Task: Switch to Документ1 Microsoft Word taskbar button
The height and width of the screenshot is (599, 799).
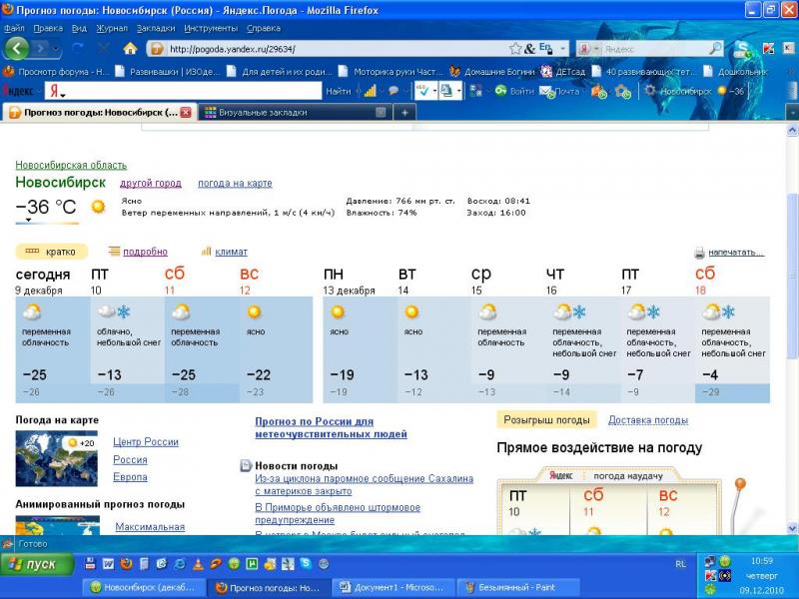Action: click(395, 587)
